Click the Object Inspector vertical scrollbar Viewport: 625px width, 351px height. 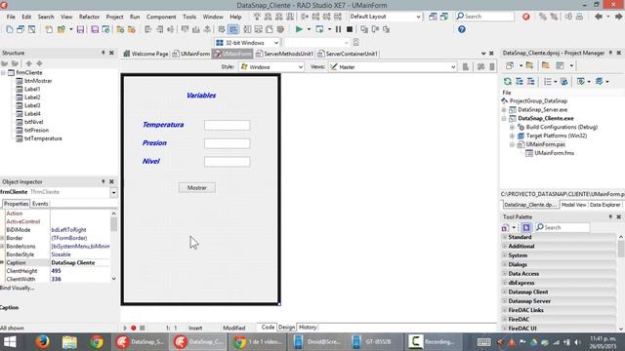click(113, 247)
